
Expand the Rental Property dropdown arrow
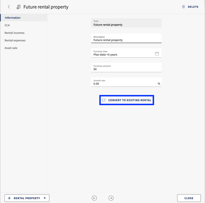(x=45, y=198)
